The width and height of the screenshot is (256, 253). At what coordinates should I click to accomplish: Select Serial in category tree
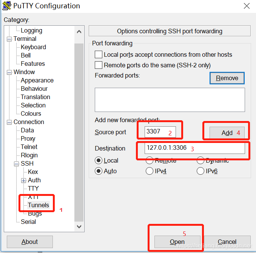(28, 222)
